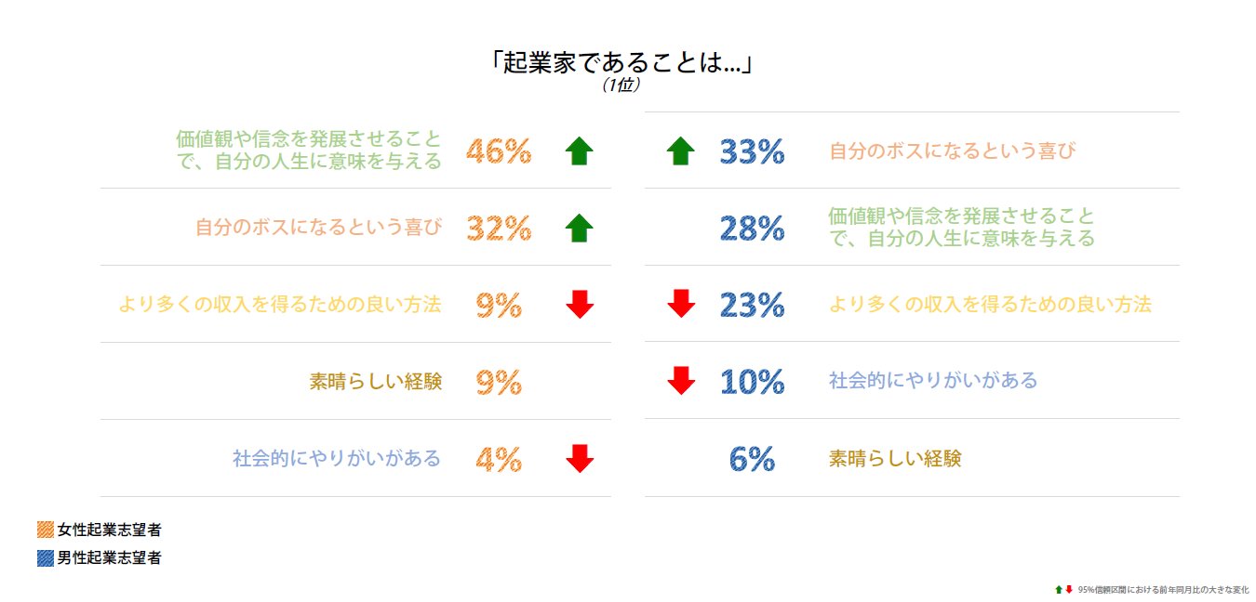Click the (1位) subtitle under the title
Screen dimensions: 1256x602
621,85
